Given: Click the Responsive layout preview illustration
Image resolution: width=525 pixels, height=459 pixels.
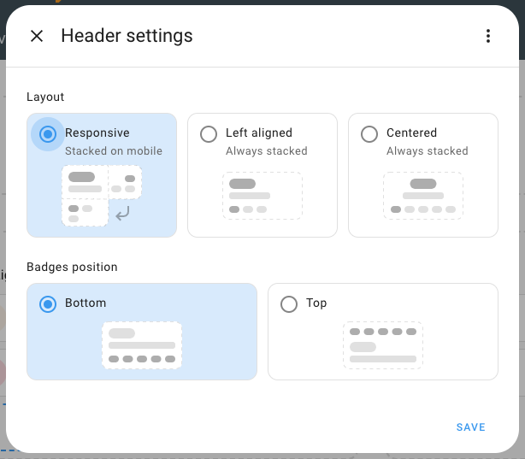Looking at the screenshot, I should pos(101,196).
